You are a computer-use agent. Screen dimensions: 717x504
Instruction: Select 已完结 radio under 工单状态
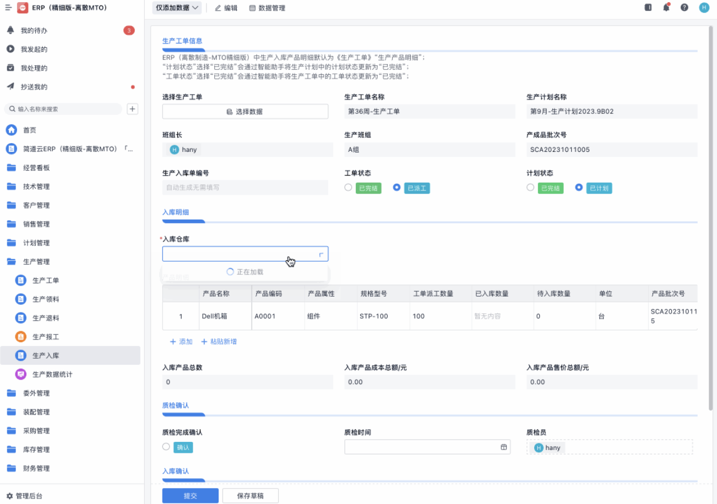click(348, 188)
